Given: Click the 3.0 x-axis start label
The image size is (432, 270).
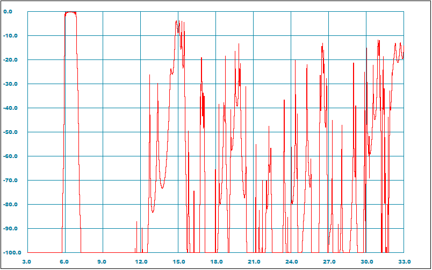Looking at the screenshot, I should [x=26, y=262].
